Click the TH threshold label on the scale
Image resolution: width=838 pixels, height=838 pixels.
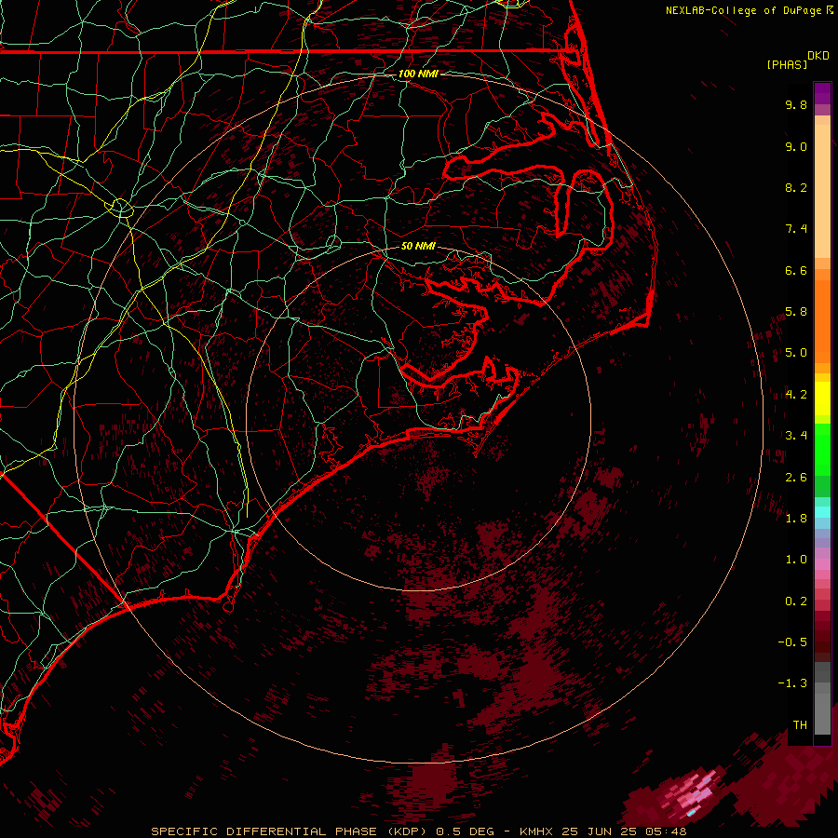coord(800,725)
